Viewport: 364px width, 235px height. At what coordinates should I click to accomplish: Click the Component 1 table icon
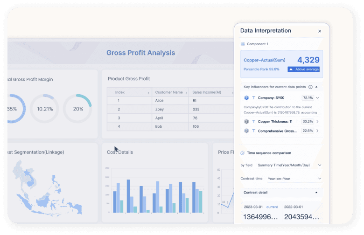(x=243, y=44)
